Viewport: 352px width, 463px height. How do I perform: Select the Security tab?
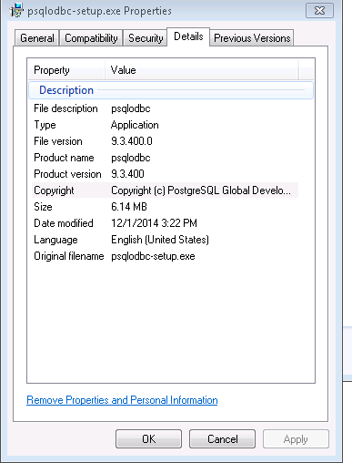pyautogui.click(x=146, y=38)
